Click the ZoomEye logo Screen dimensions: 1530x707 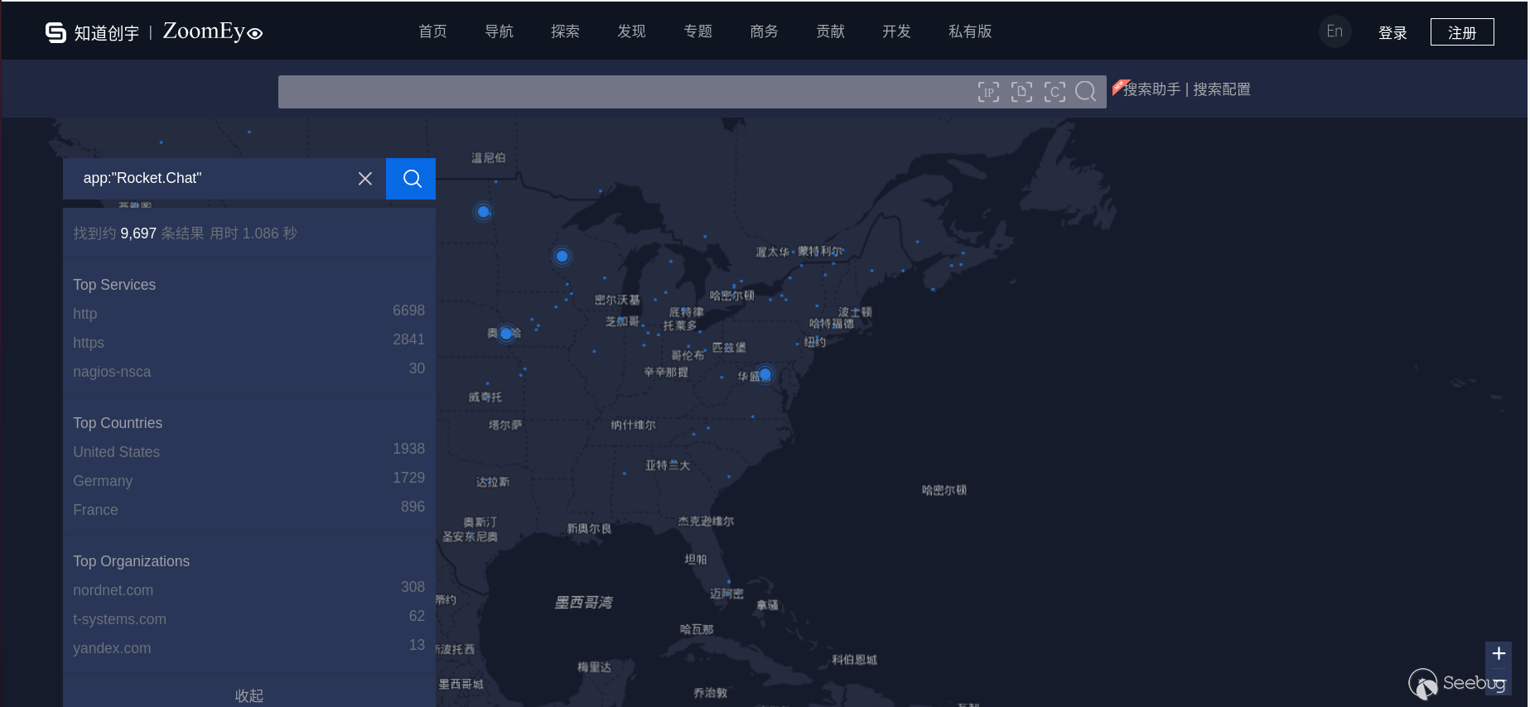pos(213,31)
